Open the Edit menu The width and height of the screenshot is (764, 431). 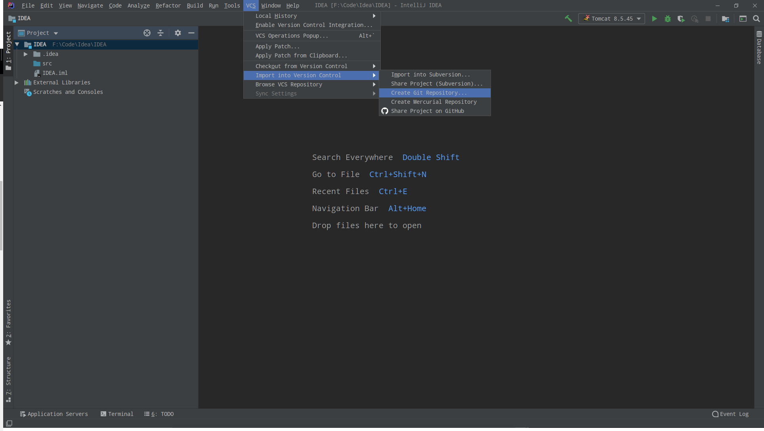(x=46, y=6)
